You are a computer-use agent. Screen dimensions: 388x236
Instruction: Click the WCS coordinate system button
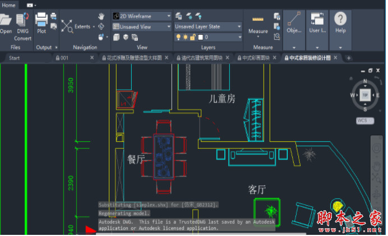coord(364,121)
